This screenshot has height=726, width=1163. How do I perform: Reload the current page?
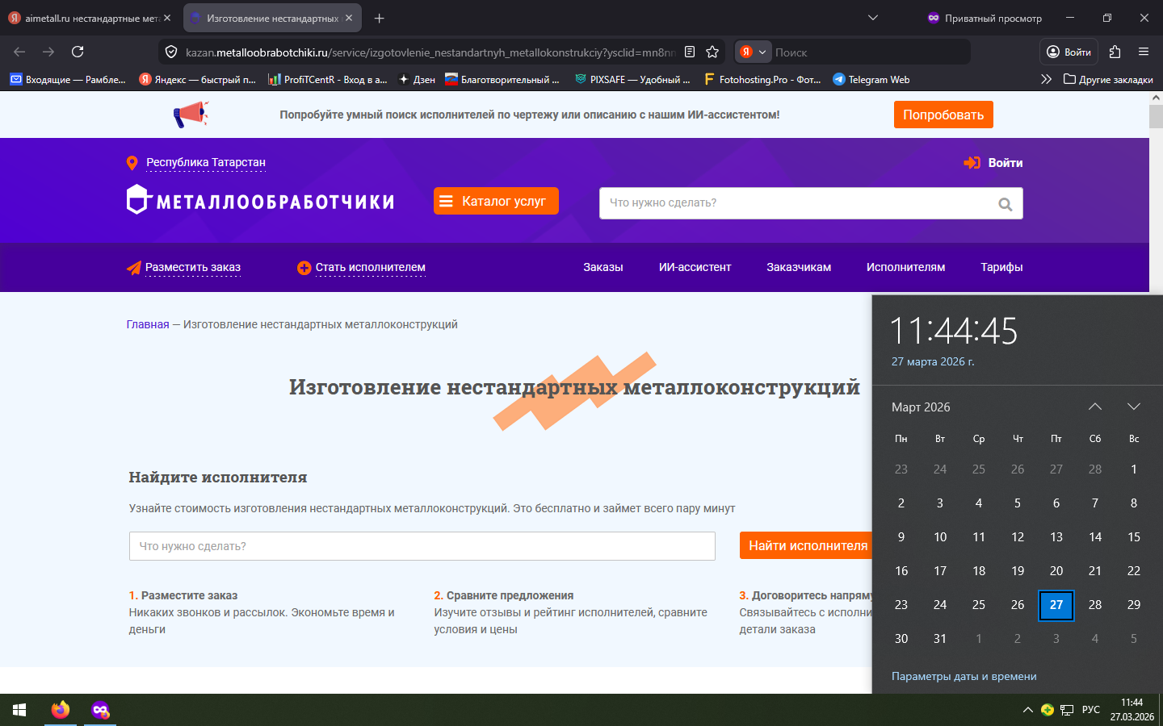coord(78,52)
